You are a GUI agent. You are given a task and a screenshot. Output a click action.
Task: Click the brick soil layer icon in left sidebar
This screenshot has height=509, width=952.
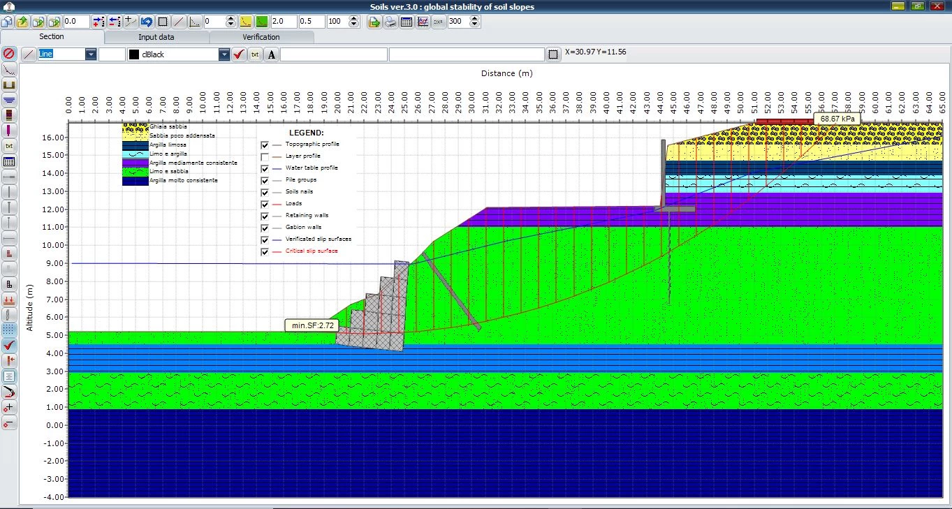click(x=9, y=115)
